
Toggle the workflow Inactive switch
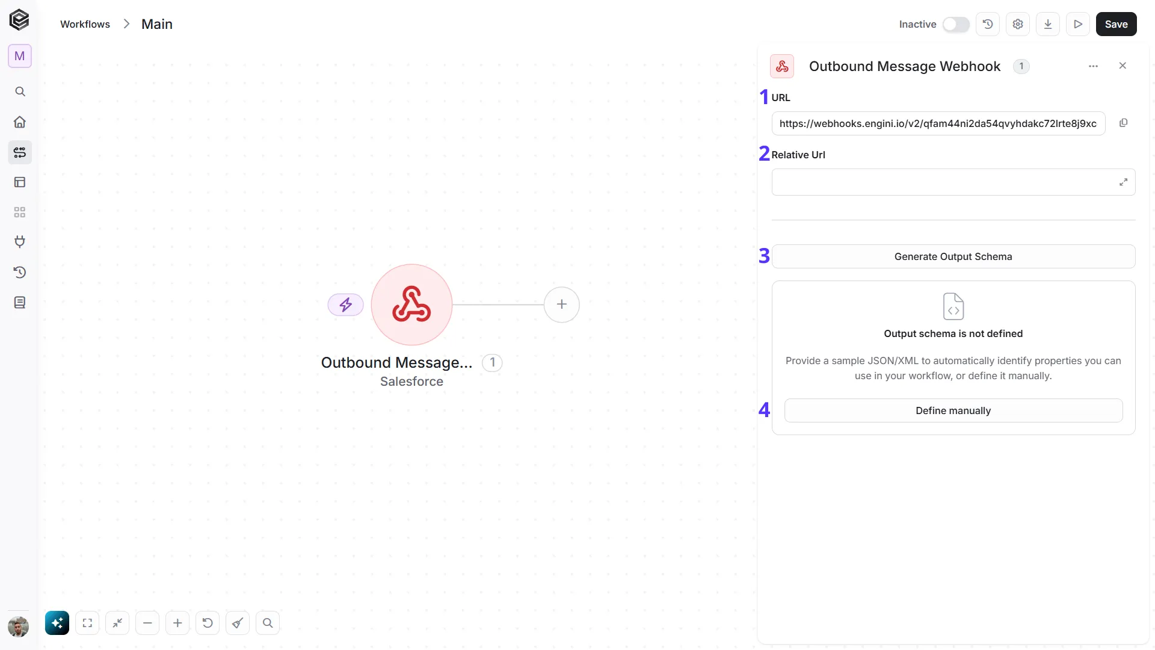(956, 24)
